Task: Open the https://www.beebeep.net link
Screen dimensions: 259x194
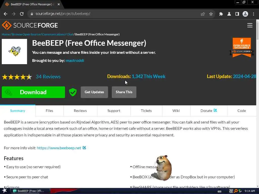Action: coord(59,148)
